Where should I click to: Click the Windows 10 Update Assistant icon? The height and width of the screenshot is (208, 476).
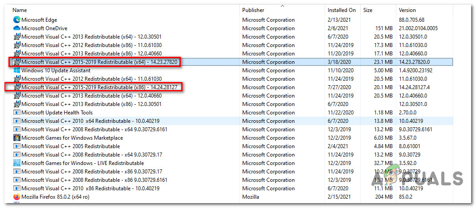click(17, 71)
